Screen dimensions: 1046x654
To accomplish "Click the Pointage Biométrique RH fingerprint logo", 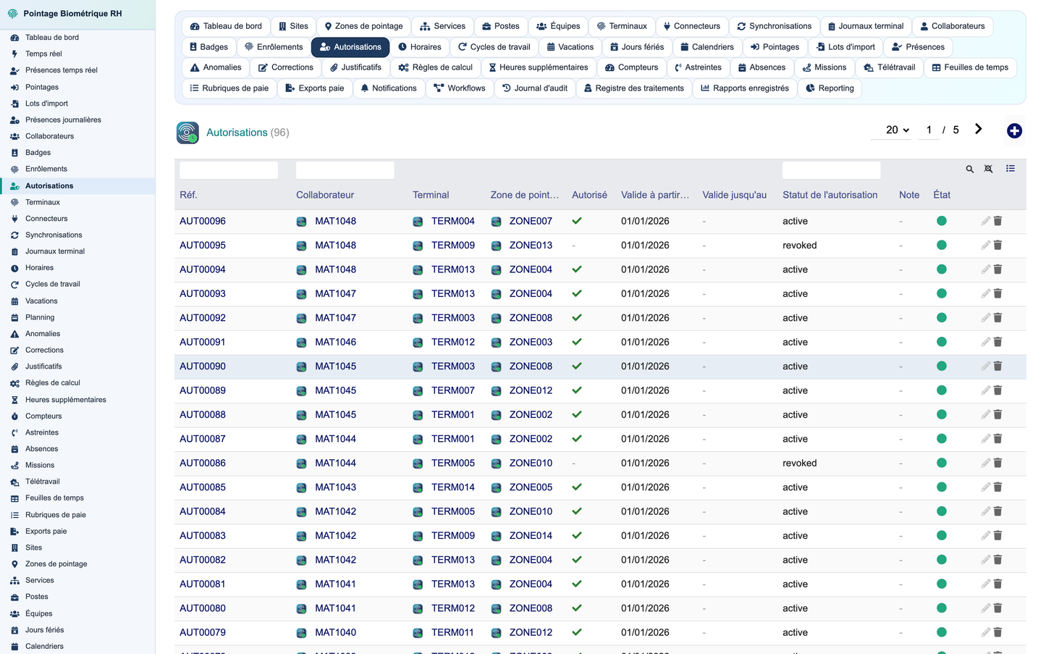I will click(x=12, y=14).
